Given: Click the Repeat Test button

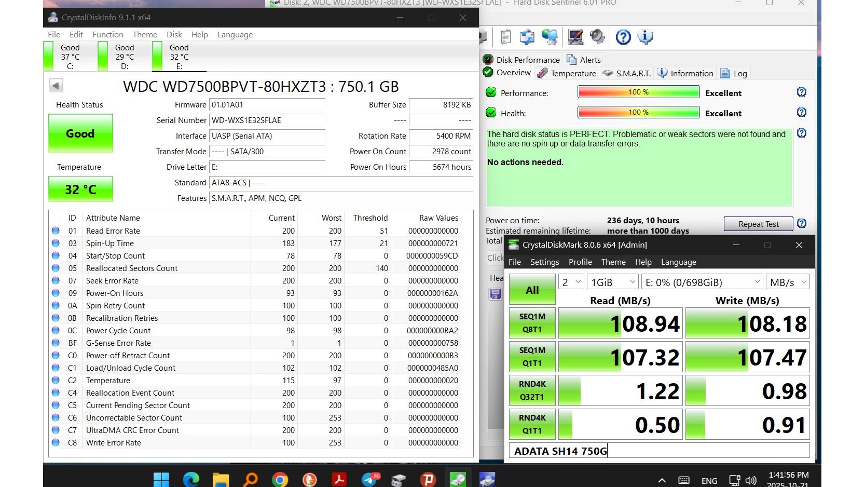Looking at the screenshot, I should point(758,224).
